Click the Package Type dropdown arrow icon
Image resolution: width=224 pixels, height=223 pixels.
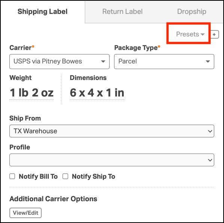tap(208, 62)
